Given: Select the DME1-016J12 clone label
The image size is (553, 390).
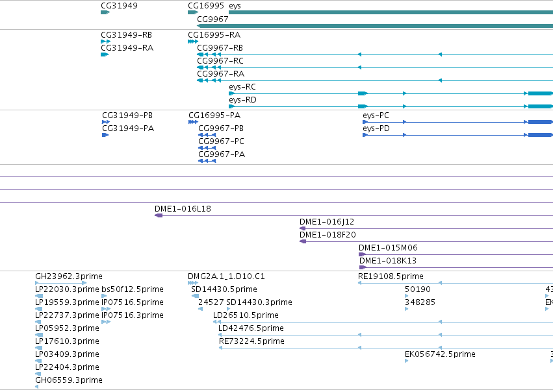Looking at the screenshot, I should click(x=327, y=222).
